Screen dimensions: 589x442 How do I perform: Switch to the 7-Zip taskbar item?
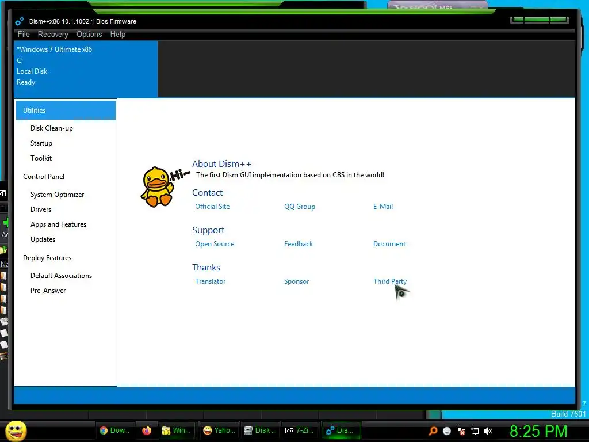point(300,430)
